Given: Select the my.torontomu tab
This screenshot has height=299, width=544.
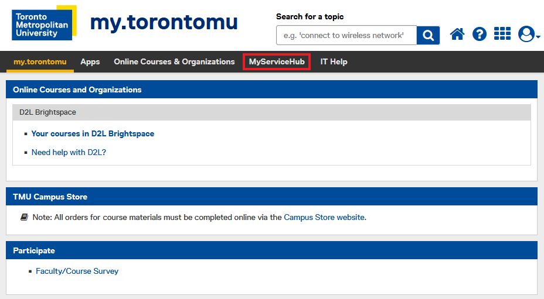Looking at the screenshot, I should coord(40,61).
